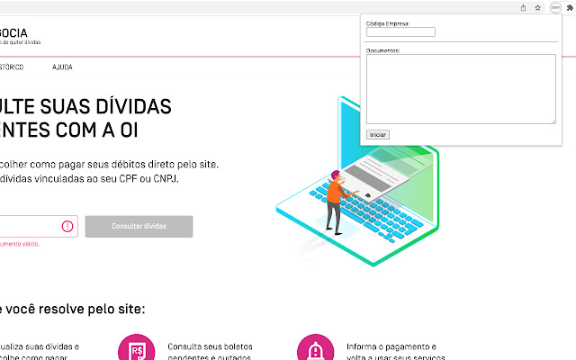This screenshot has width=576, height=360.
Task: Open the HISTÓRICO menu item
Action: click(x=12, y=67)
